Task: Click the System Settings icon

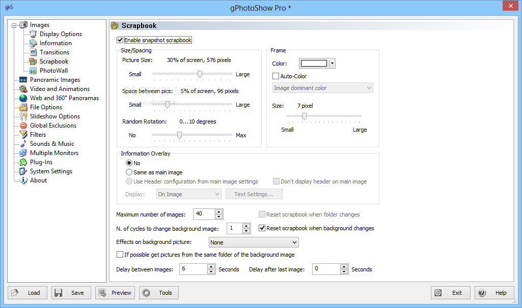Action: click(23, 171)
